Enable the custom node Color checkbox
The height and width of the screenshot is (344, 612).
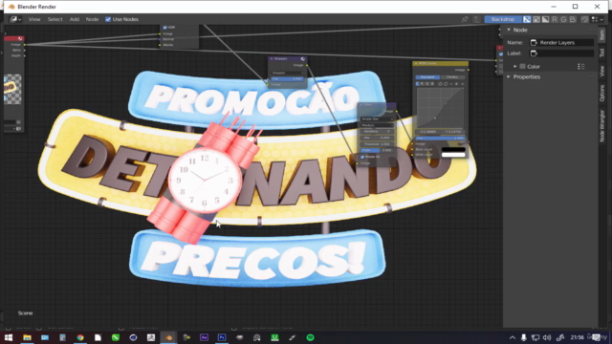[523, 66]
